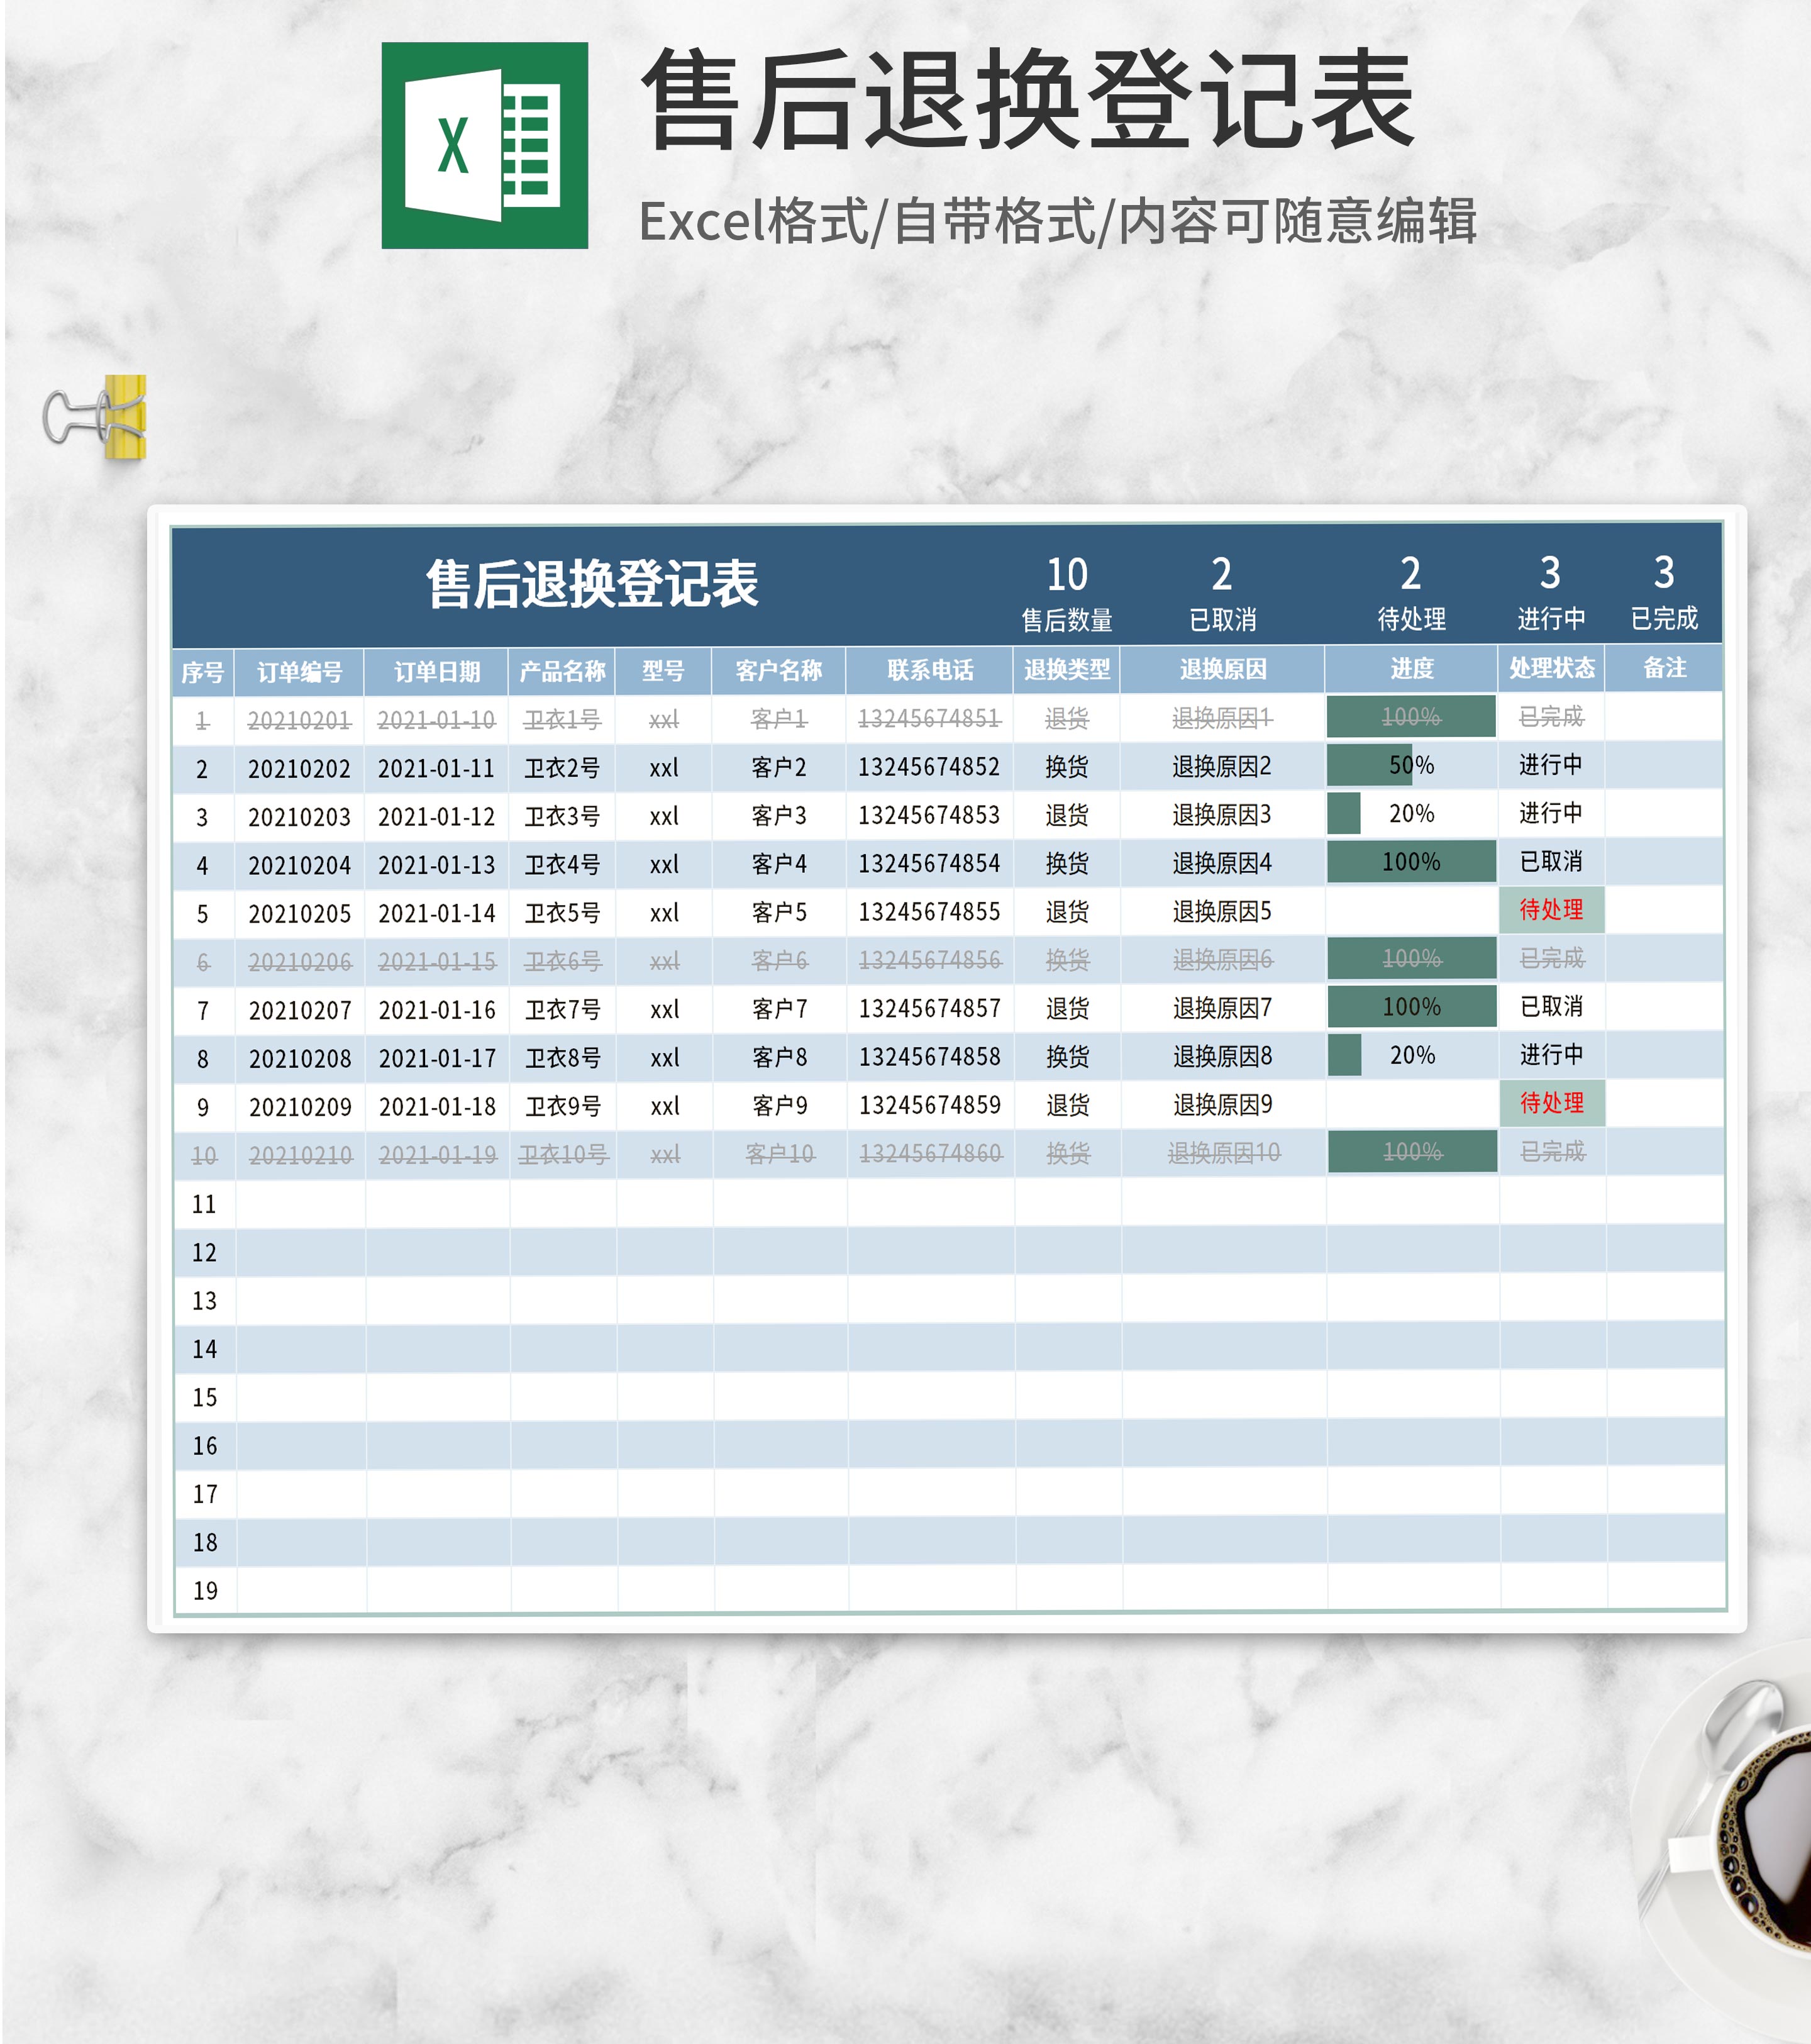
Task: Click the green Excel logo icon
Action: [x=484, y=146]
